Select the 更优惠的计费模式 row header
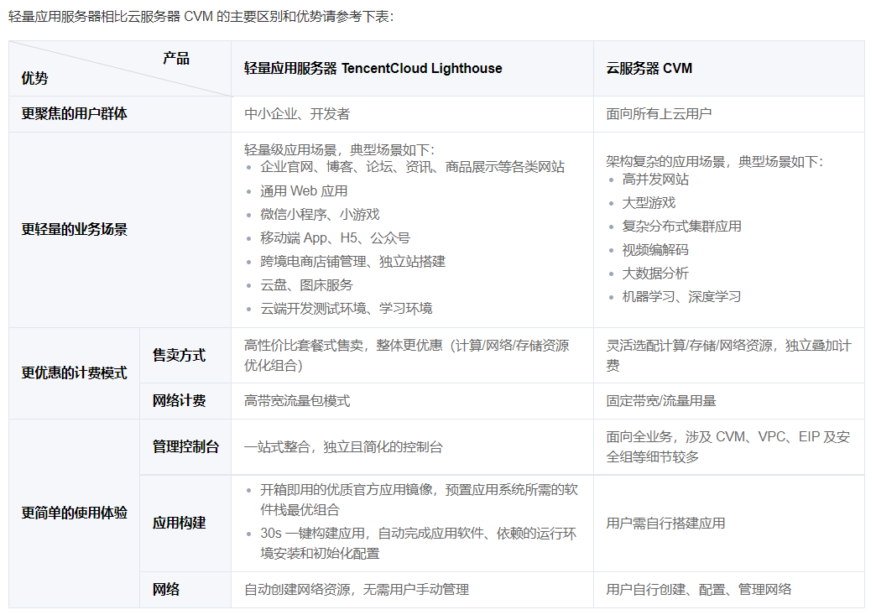 pyautogui.click(x=75, y=373)
